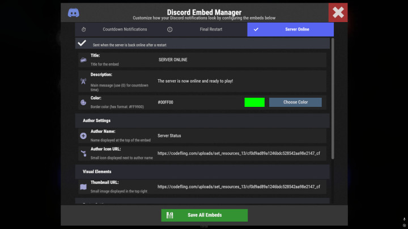408x229 pixels.
Task: Switch to the Final Restart tab
Action: tap(204, 29)
